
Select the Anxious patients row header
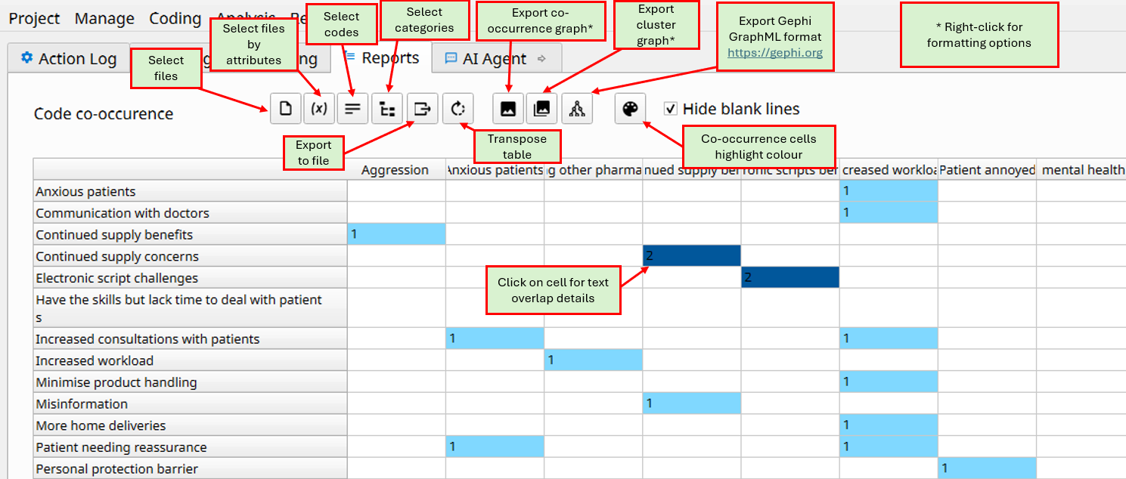(190, 191)
